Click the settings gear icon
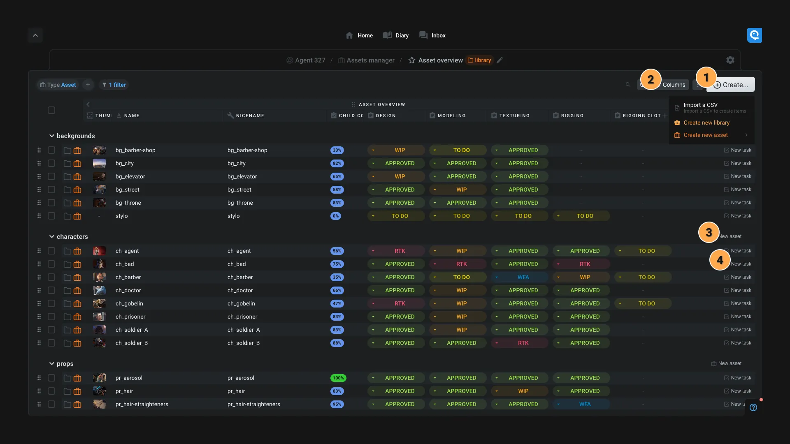Screen dimensions: 790x444 coord(730,60)
